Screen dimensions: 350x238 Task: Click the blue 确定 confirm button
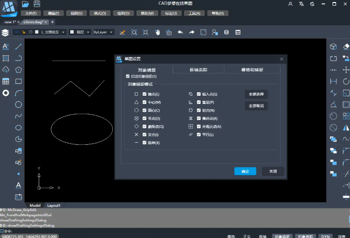click(x=245, y=171)
